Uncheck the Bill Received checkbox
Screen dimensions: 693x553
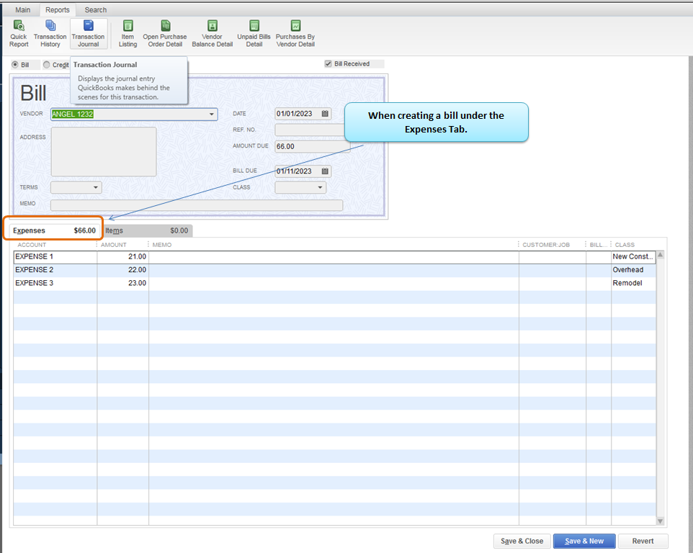pos(329,64)
